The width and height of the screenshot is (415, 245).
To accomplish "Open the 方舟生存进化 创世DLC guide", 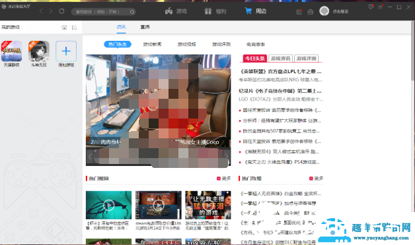I will coord(278,242).
